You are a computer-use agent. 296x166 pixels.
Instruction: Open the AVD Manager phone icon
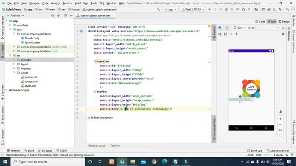tap(274, 9)
